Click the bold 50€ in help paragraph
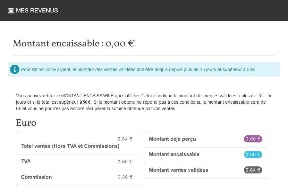Screen dimensions: 288x192 [87, 102]
